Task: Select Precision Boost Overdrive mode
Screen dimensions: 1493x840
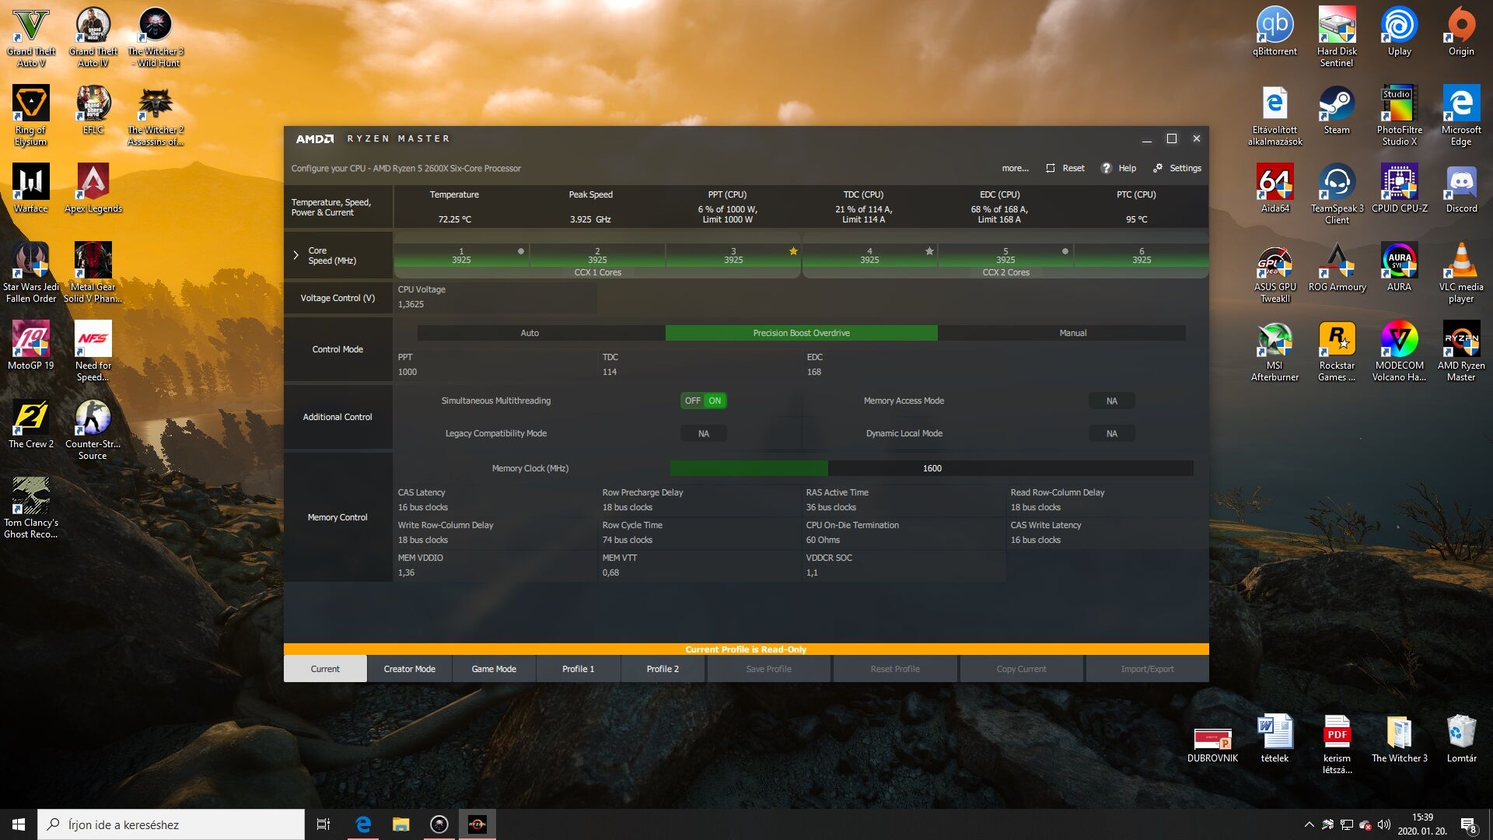Action: click(801, 333)
